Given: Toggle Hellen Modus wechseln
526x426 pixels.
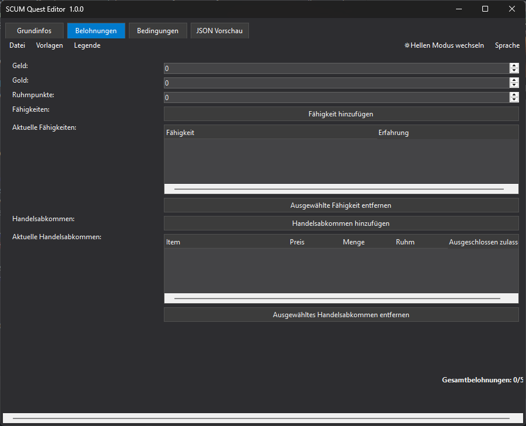Looking at the screenshot, I should coord(444,45).
